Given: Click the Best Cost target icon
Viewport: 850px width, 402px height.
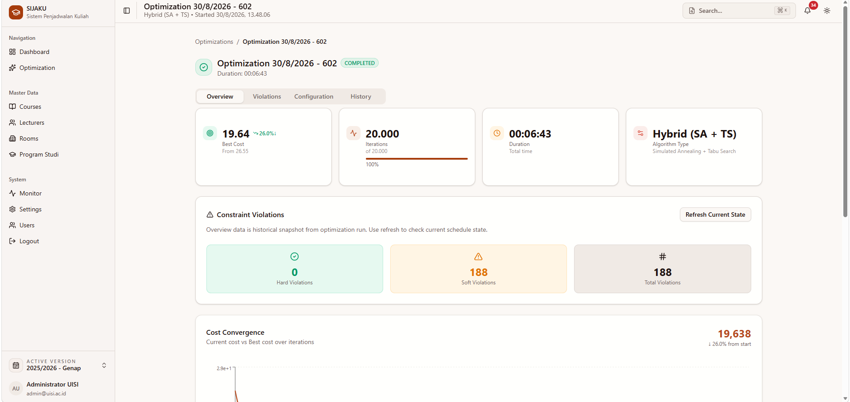Looking at the screenshot, I should (210, 133).
